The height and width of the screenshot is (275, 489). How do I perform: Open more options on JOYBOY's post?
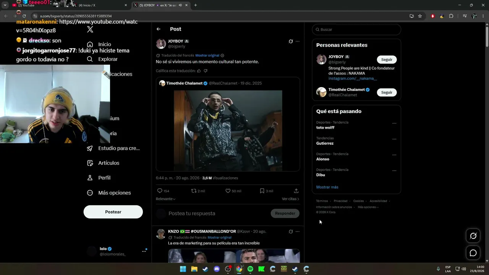298,41
